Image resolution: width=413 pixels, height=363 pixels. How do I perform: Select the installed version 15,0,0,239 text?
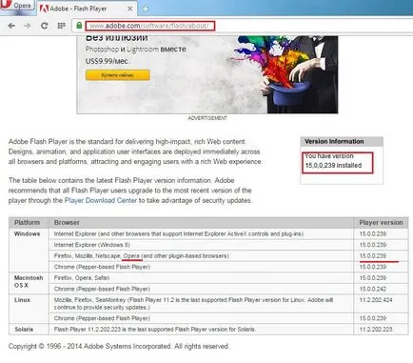point(333,166)
